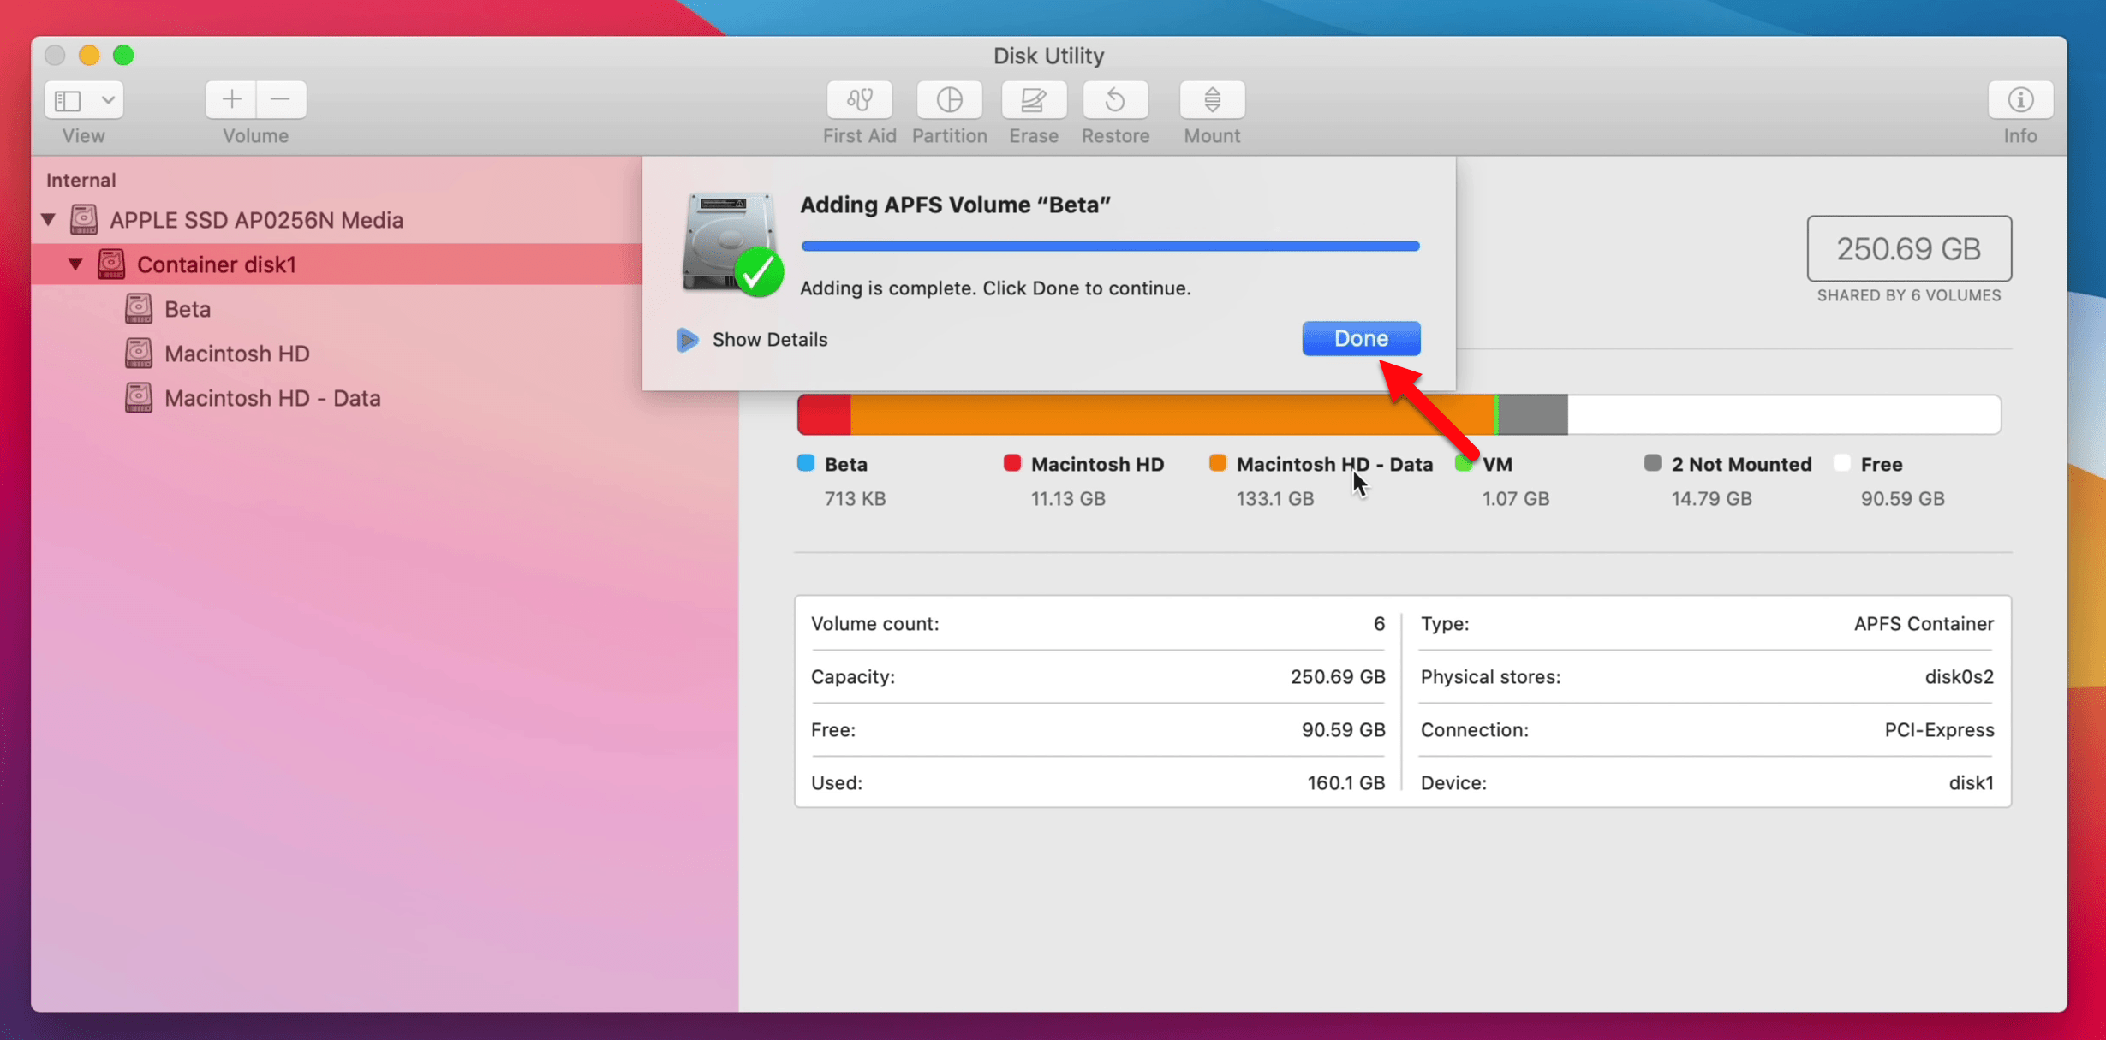Click the "14.79 GB" not mounted value

pos(1711,499)
